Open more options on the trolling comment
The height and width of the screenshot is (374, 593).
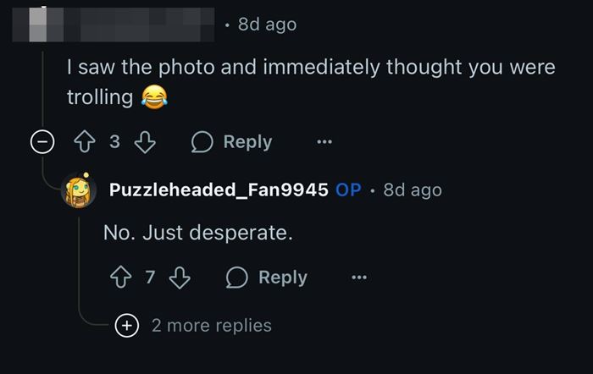(x=324, y=141)
